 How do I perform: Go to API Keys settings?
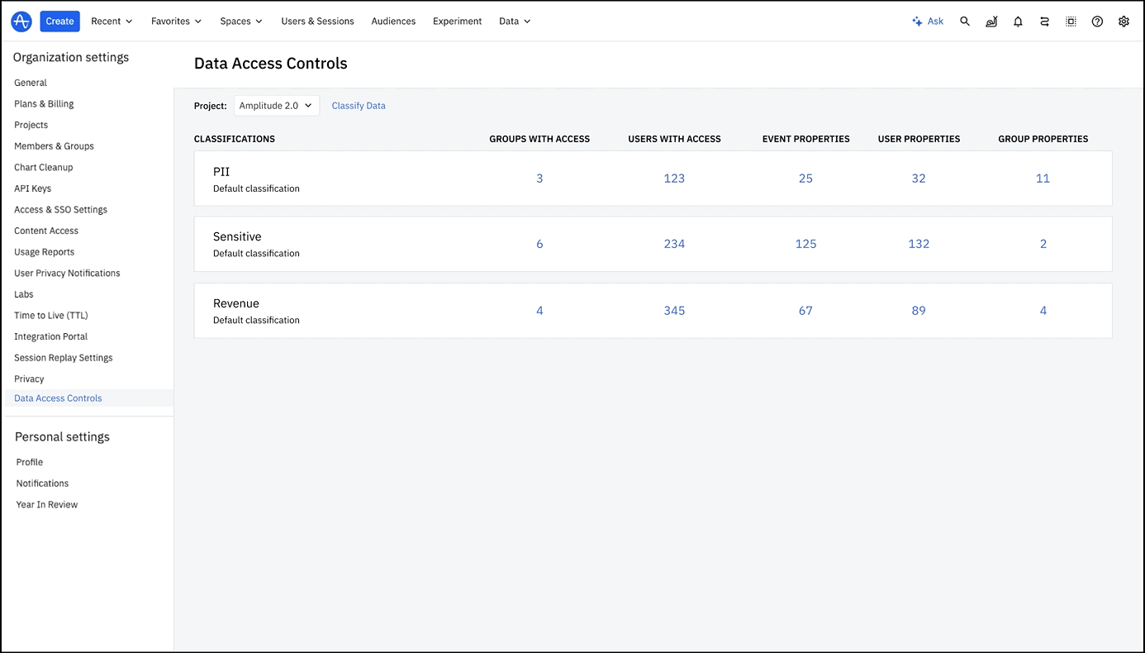(32, 188)
